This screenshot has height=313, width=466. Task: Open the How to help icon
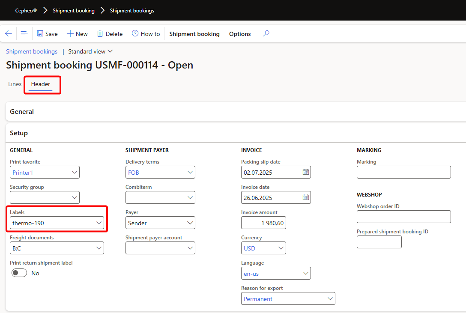pyautogui.click(x=135, y=34)
